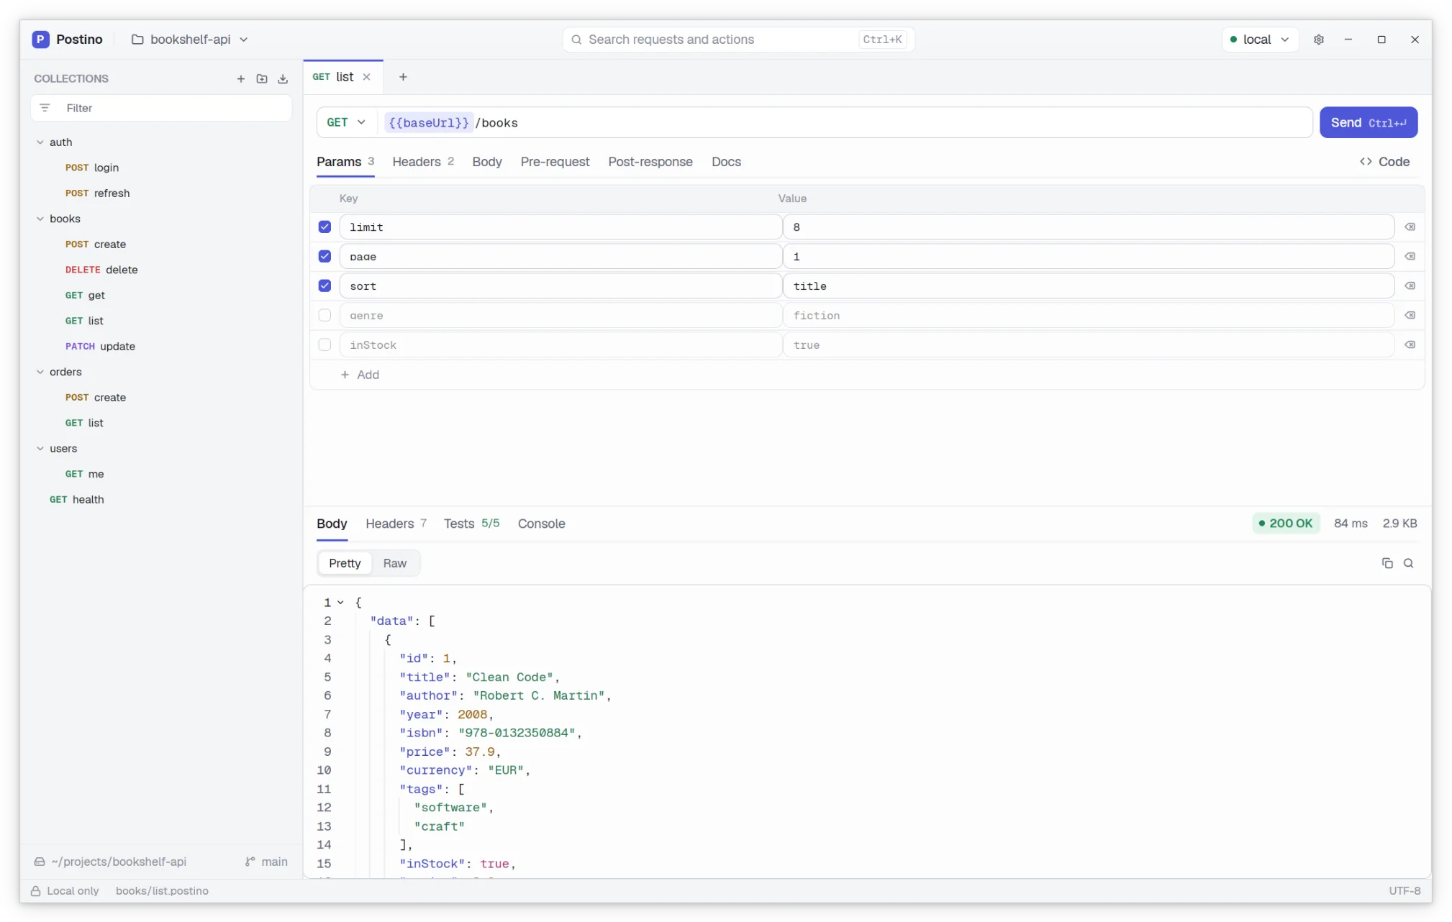Viewport: 1452px width, 922px height.
Task: Click the collections filter icon
Action: click(45, 108)
